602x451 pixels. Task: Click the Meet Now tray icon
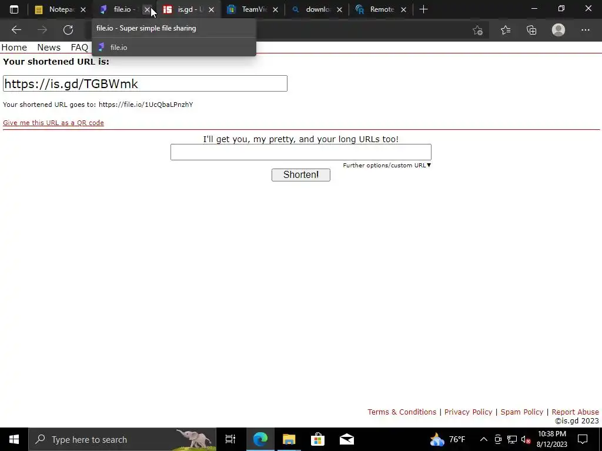(498, 439)
